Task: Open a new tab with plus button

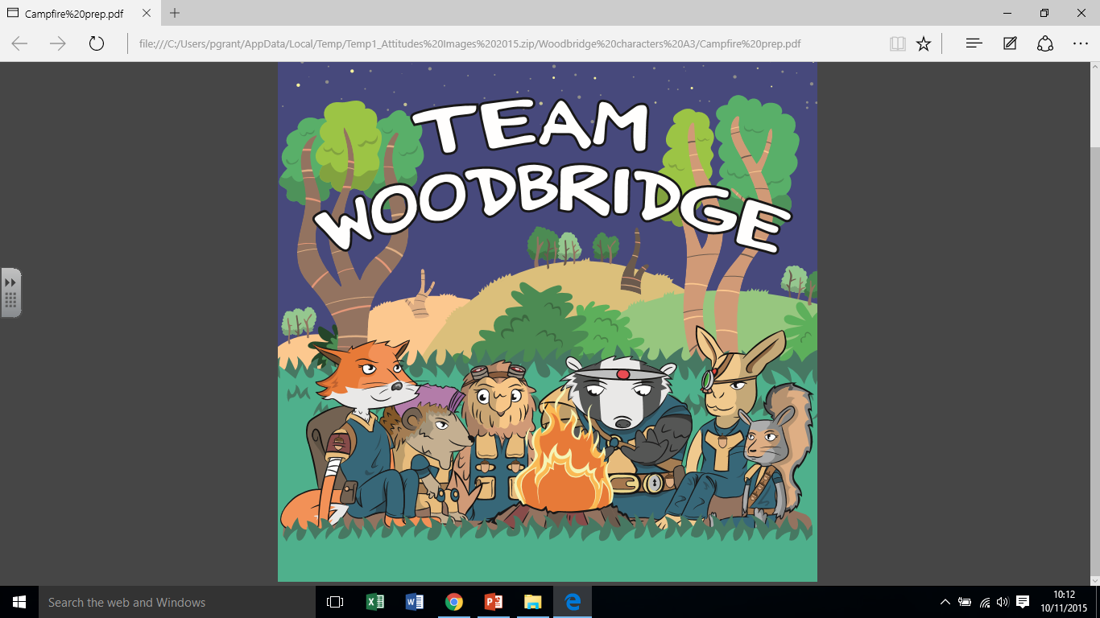Action: click(175, 14)
